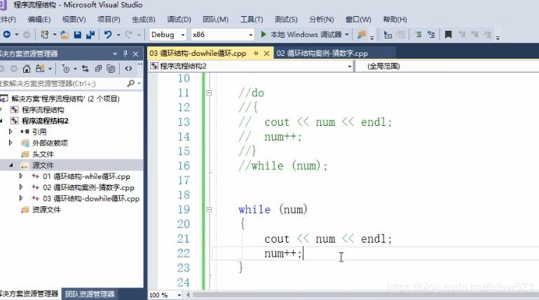The width and height of the screenshot is (539, 300).
Task: Open the 帮助(H) menu
Action: (395, 19)
